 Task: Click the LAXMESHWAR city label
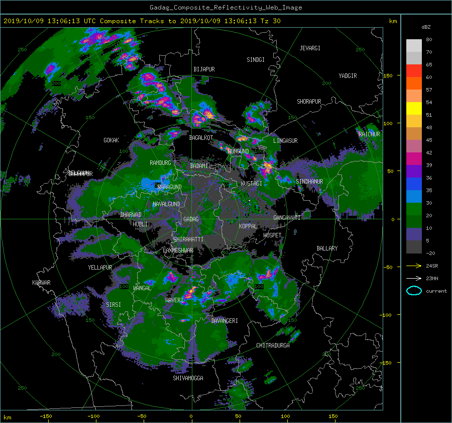178,250
